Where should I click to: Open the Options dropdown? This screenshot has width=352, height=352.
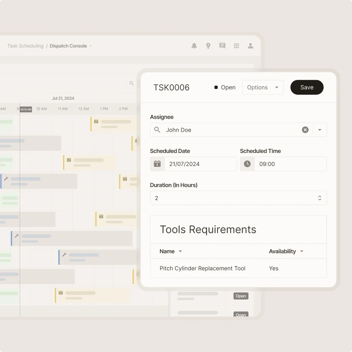pos(263,87)
